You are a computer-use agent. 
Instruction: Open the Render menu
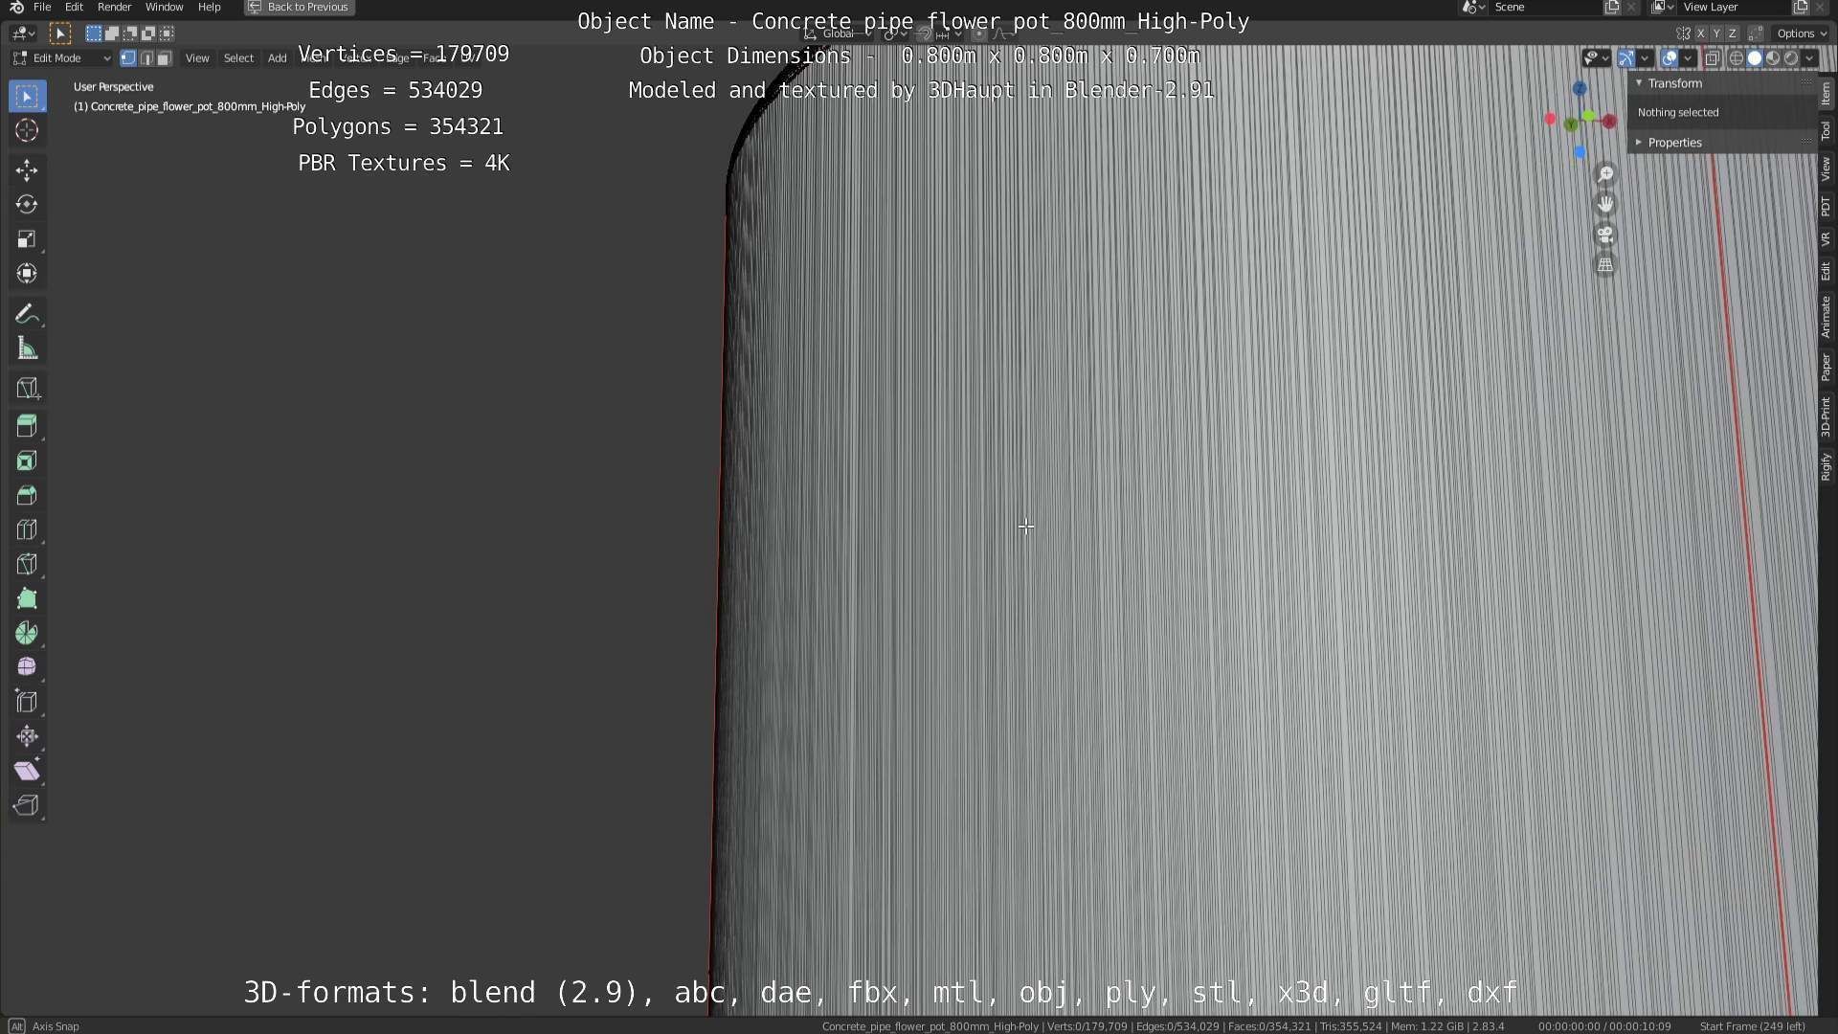pyautogui.click(x=114, y=7)
